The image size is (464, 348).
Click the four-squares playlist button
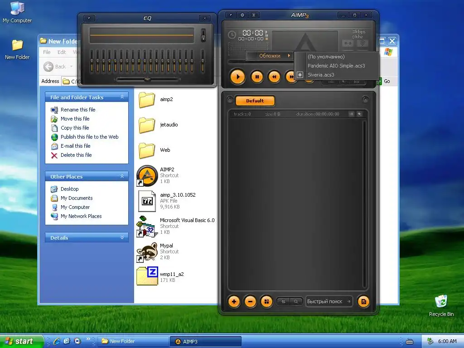[x=266, y=301]
